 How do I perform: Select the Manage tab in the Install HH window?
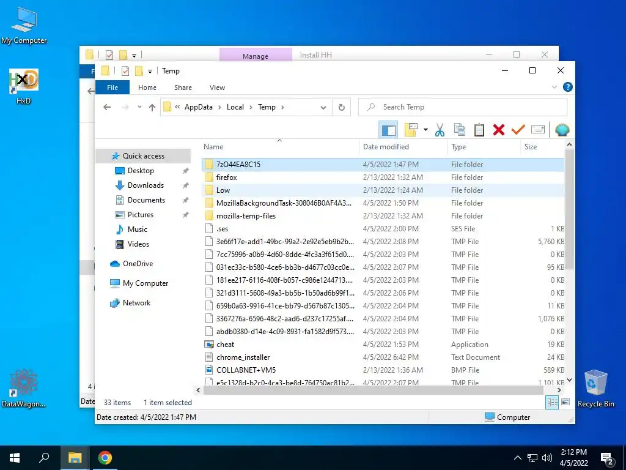[x=256, y=56]
